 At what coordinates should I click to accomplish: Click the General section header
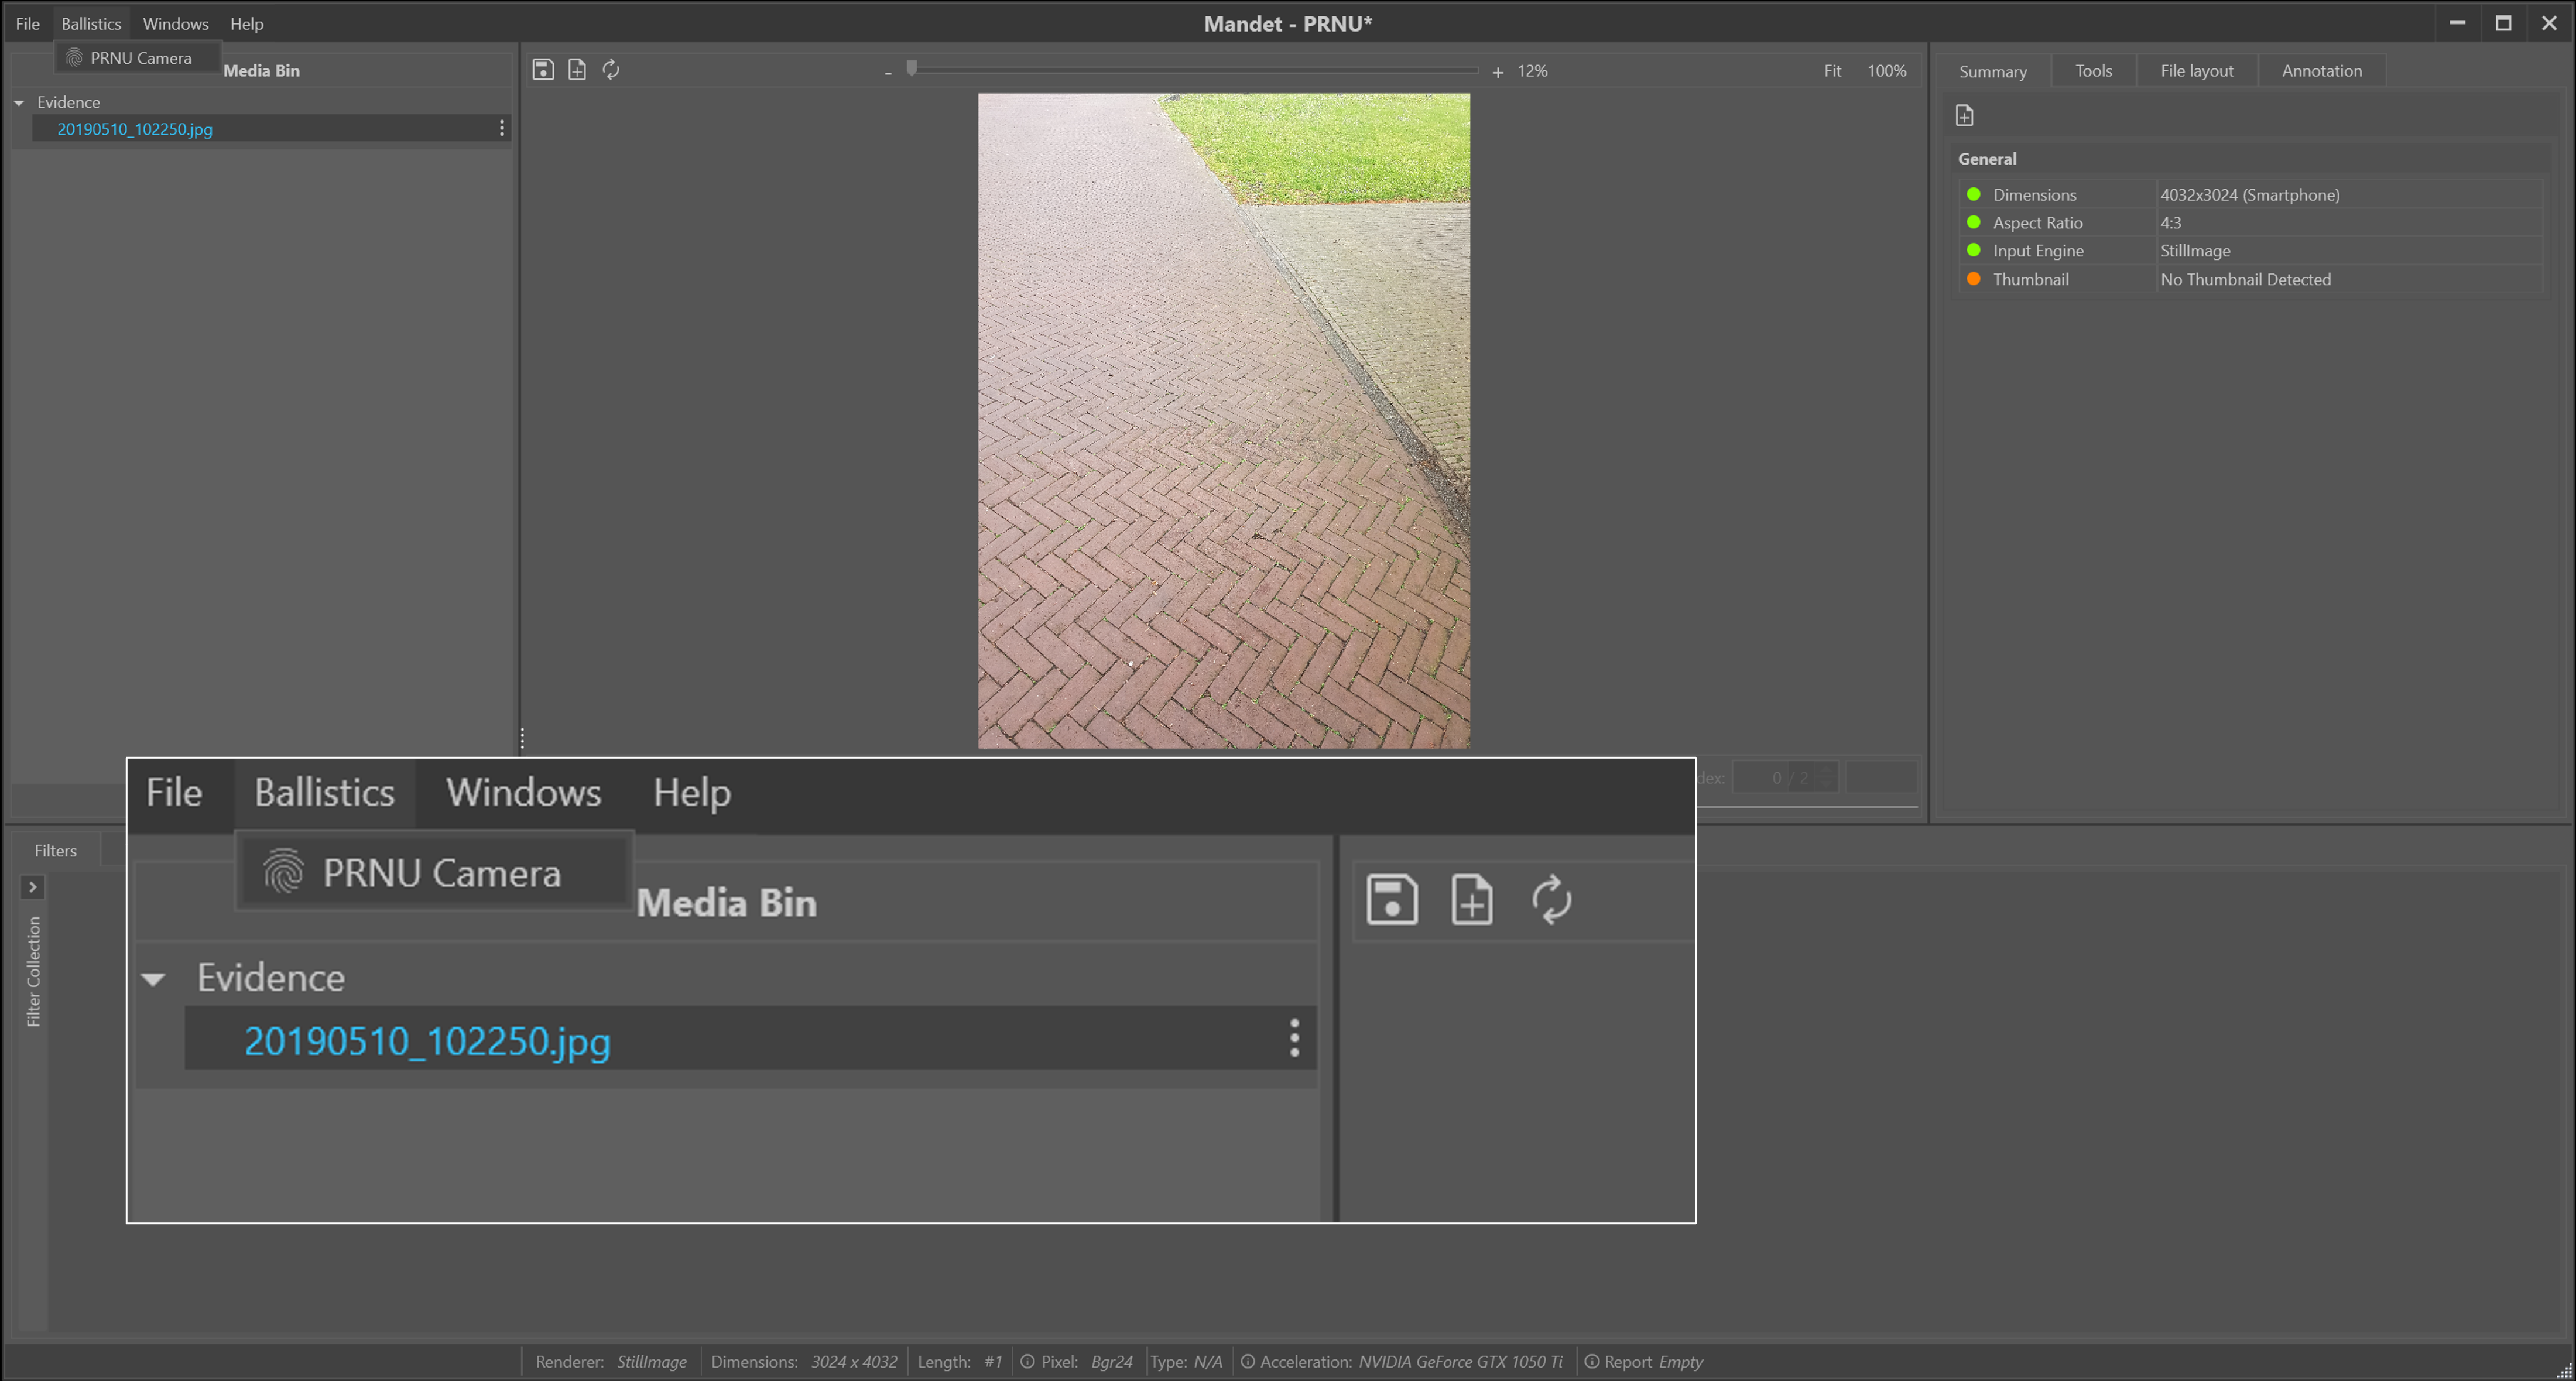[1987, 159]
